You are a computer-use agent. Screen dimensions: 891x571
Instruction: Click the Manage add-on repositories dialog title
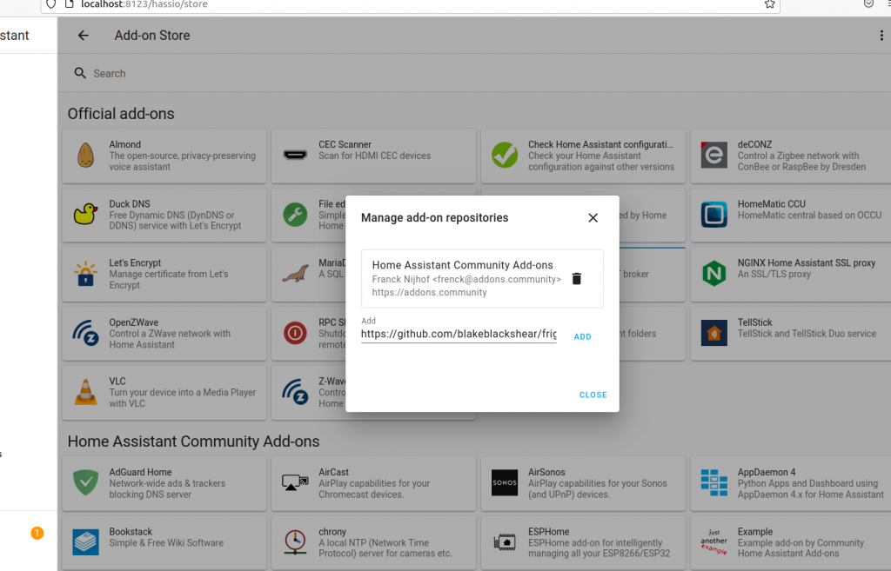[435, 218]
